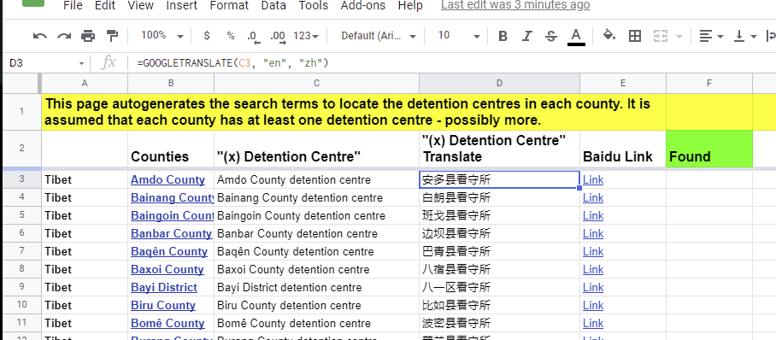
Task: Open the fill color picker
Action: (609, 36)
